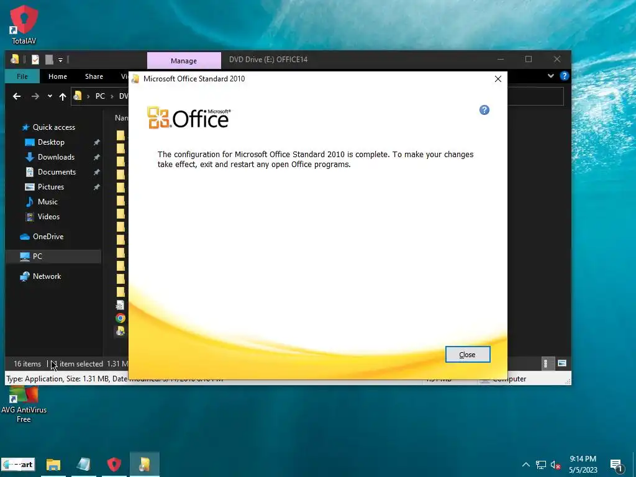Show hidden system tray icons
The height and width of the screenshot is (477, 636).
(525, 465)
